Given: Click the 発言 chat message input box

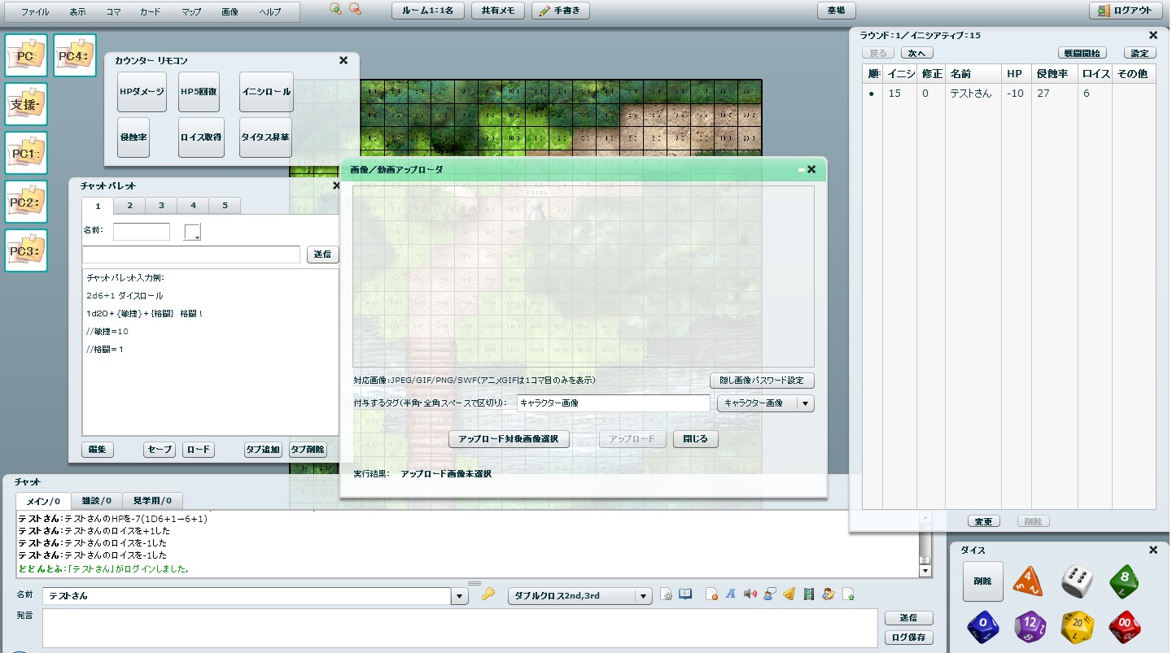Looking at the screenshot, I should (x=460, y=628).
